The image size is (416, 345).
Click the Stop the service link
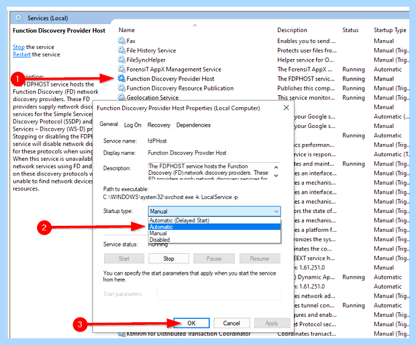coord(19,47)
